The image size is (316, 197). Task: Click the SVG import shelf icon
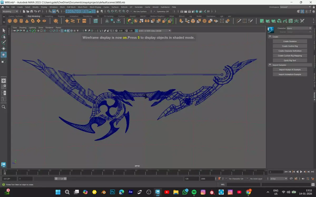(x=84, y=21)
